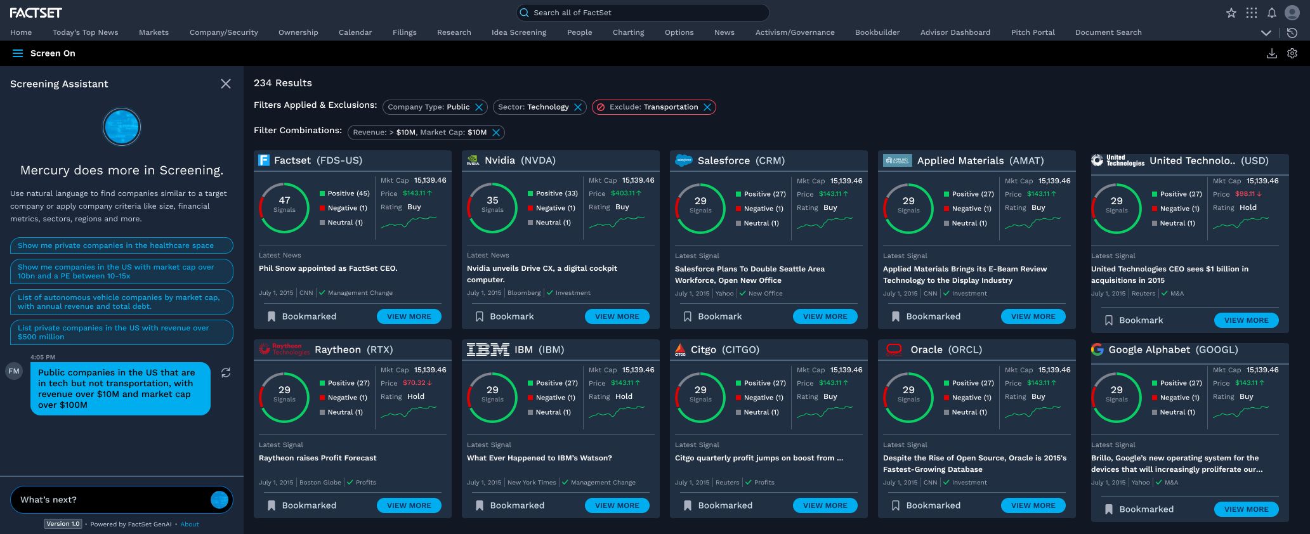Click the Applied Materials logo
Screen dimensions: 1310x534
tap(897, 160)
